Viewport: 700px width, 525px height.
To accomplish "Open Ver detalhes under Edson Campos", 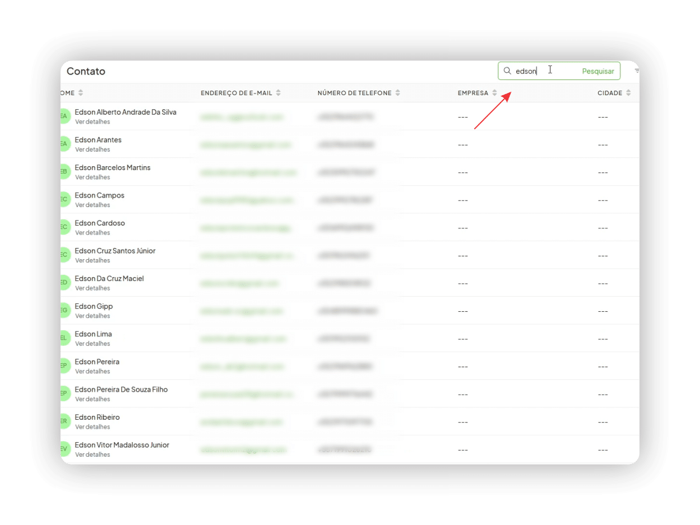I will (x=92, y=205).
